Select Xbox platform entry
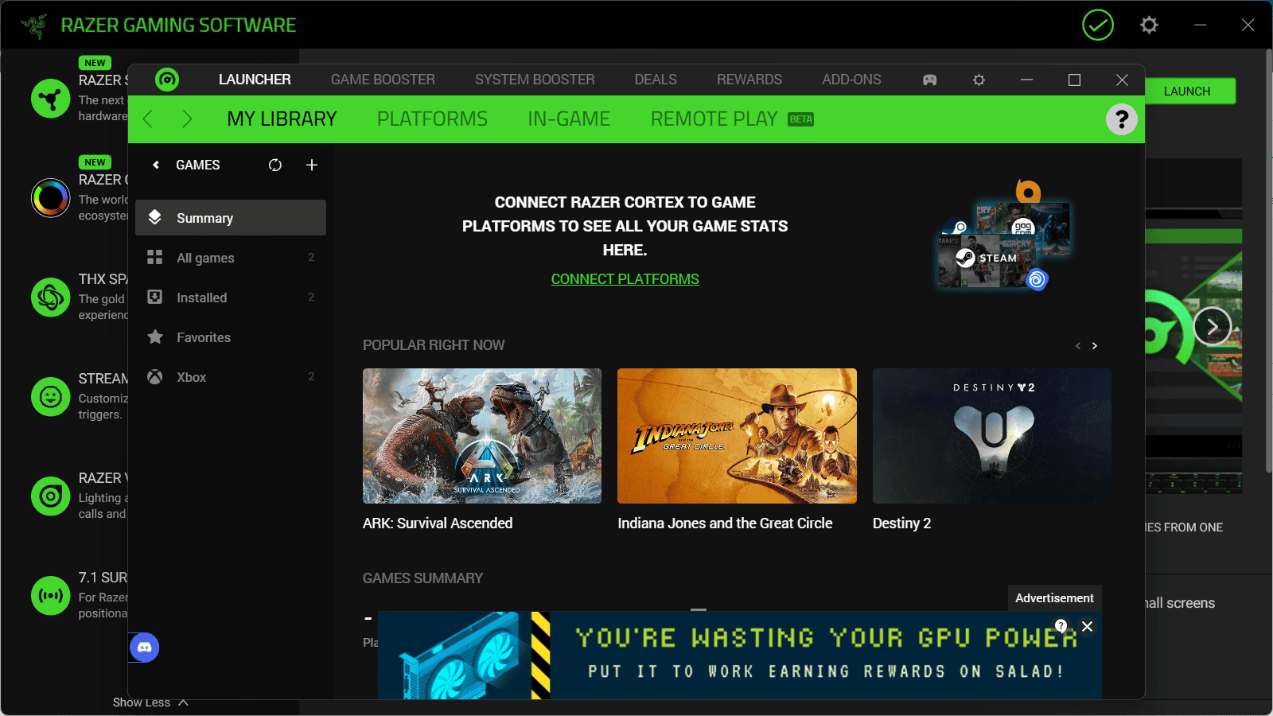The image size is (1273, 716). 231,377
